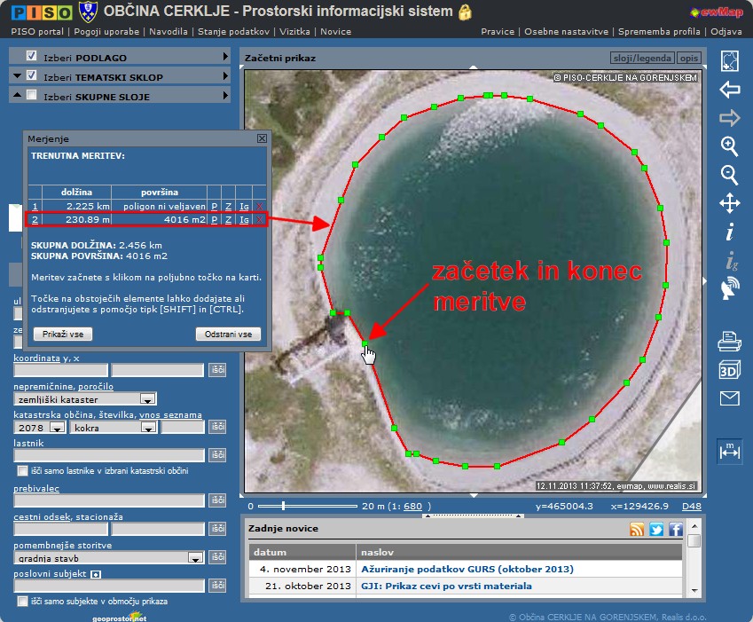
Task: Open the 3D view tool
Action: (x=729, y=370)
